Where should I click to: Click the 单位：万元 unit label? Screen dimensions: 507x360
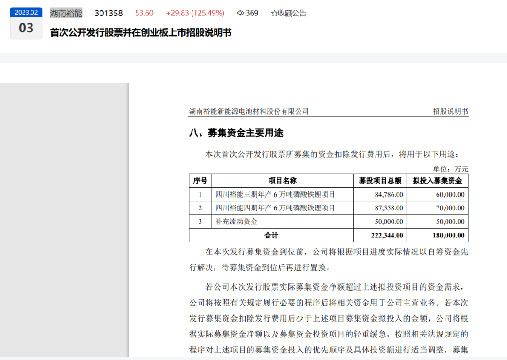click(x=450, y=169)
